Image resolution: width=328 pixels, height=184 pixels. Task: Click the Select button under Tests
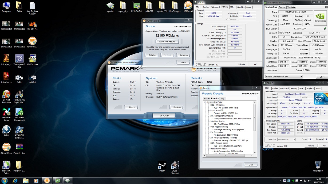[x=132, y=107]
